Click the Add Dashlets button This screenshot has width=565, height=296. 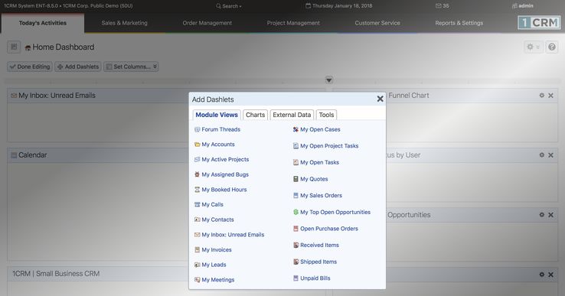click(x=78, y=67)
